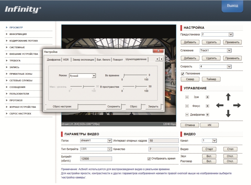Viewport: 251px width, 185px height.
Task: Switch to Бал. белого tab
Action: click(x=103, y=60)
